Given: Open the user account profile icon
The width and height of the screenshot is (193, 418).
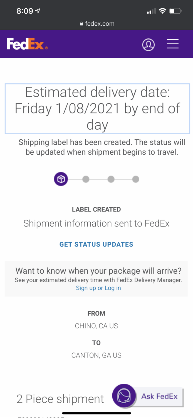Looking at the screenshot, I should pos(148,45).
